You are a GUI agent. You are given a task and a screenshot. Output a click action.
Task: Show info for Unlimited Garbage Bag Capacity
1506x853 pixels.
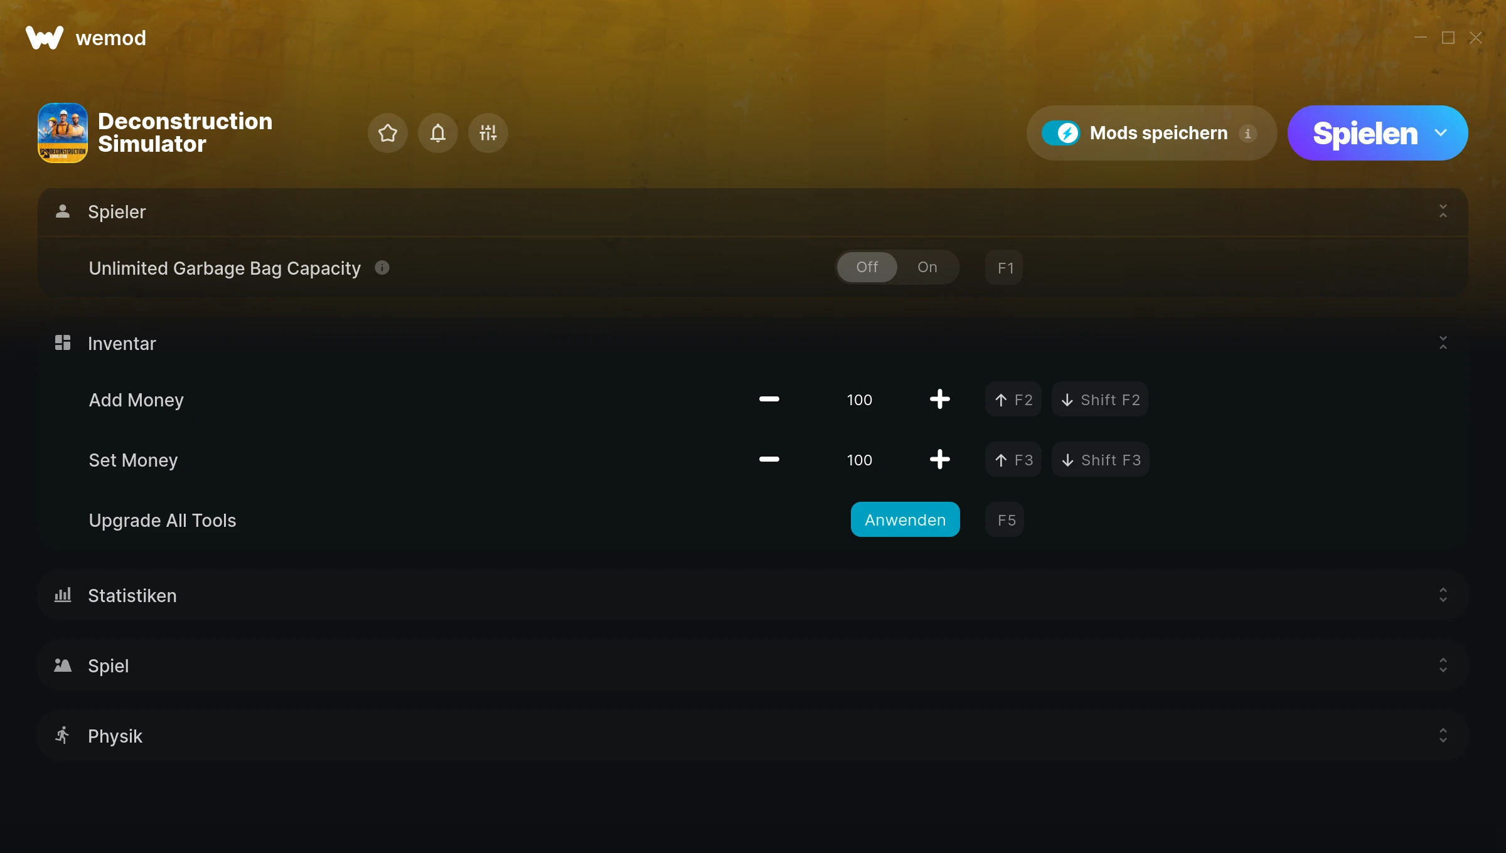(x=382, y=268)
